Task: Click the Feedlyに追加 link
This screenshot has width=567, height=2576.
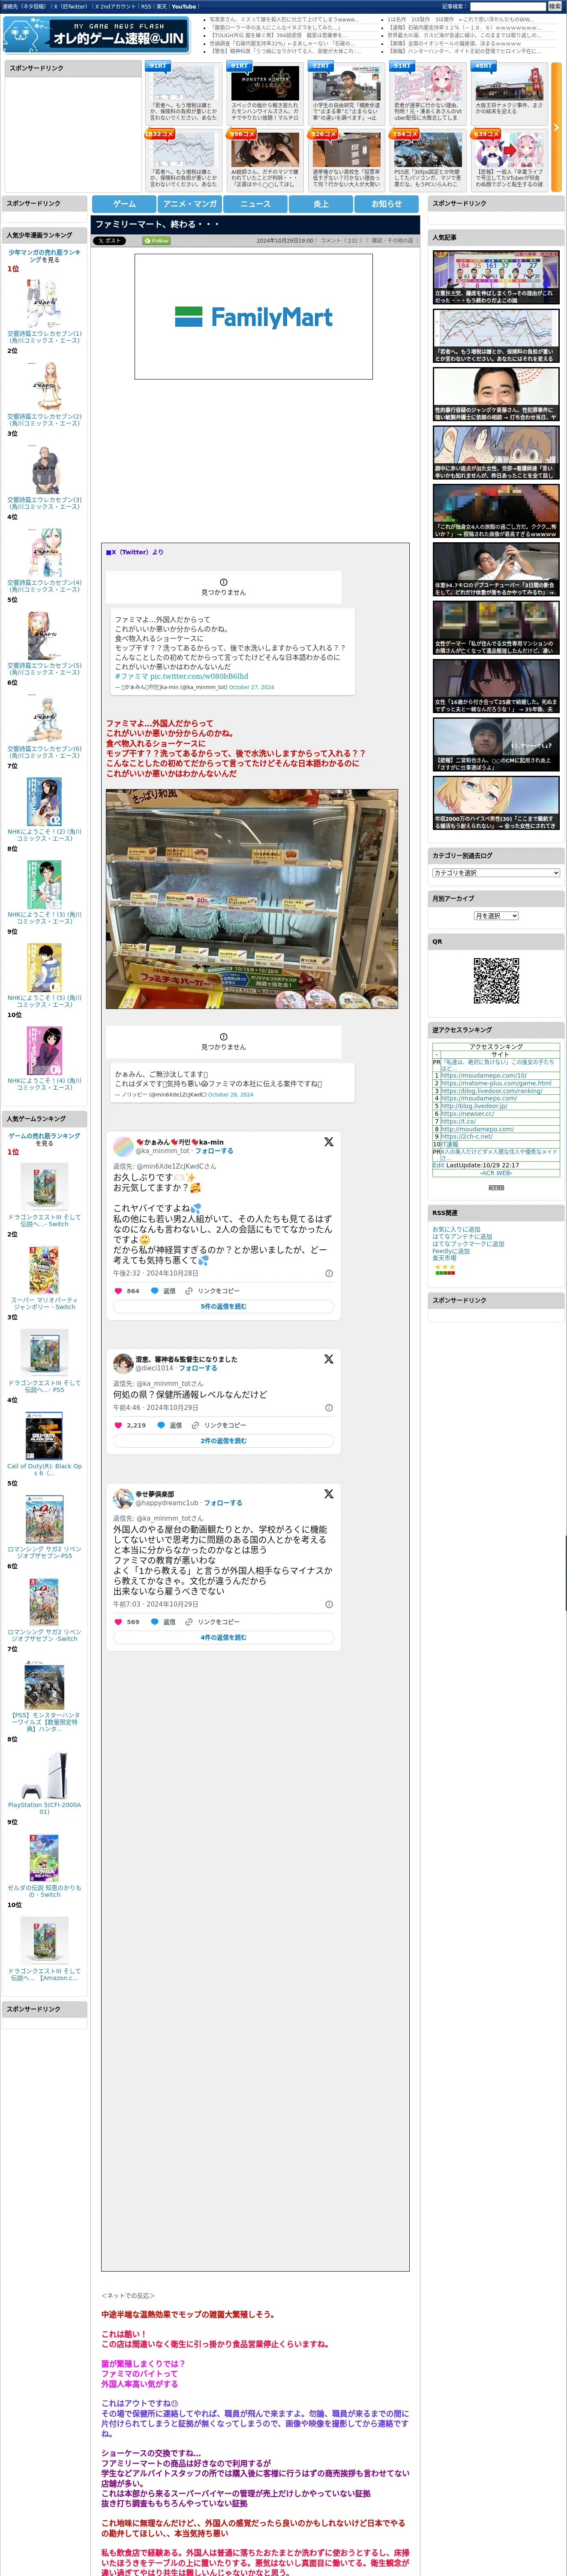Action: [451, 1251]
